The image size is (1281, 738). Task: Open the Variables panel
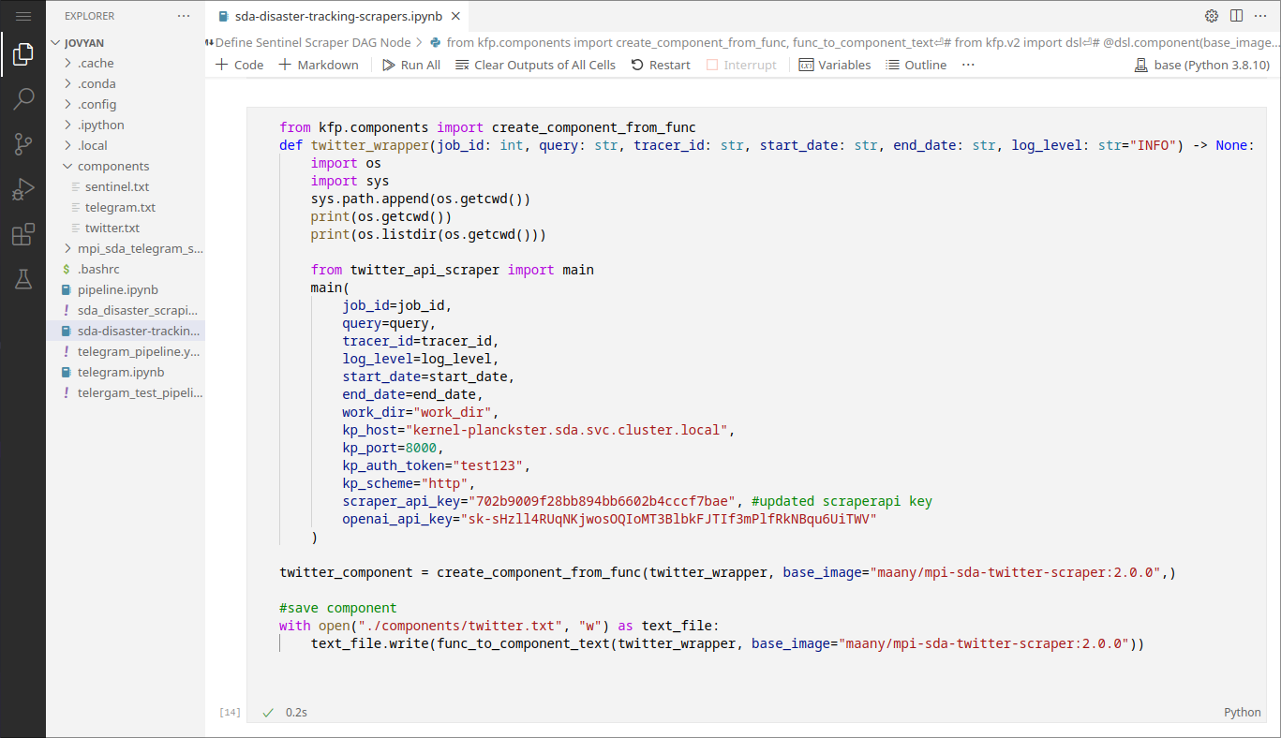tap(835, 65)
